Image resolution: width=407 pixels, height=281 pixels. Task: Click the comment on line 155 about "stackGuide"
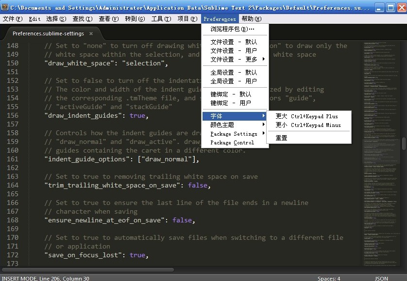(108, 107)
